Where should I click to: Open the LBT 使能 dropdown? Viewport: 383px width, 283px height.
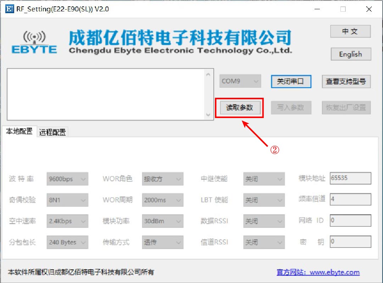[x=264, y=200]
